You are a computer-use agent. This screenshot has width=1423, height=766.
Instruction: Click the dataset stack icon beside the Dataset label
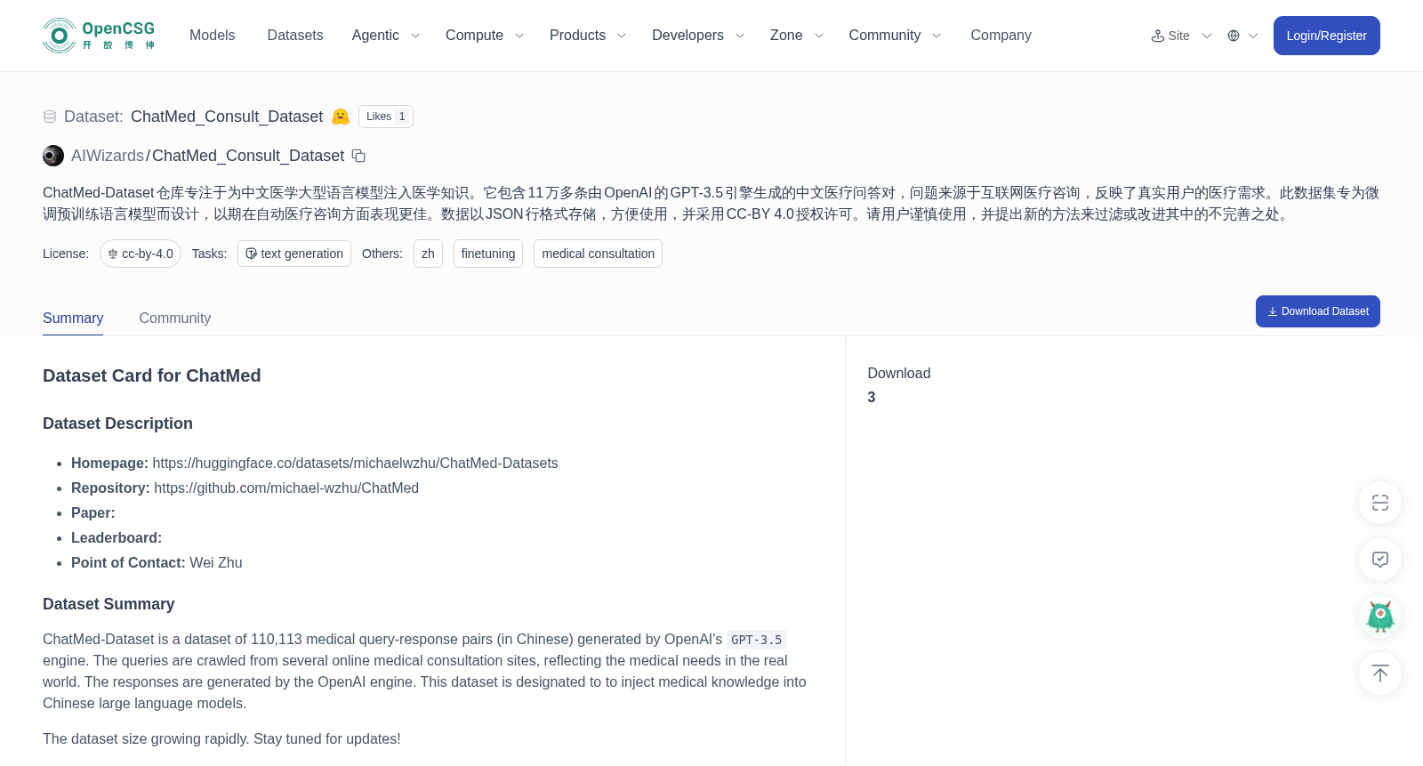tap(50, 117)
